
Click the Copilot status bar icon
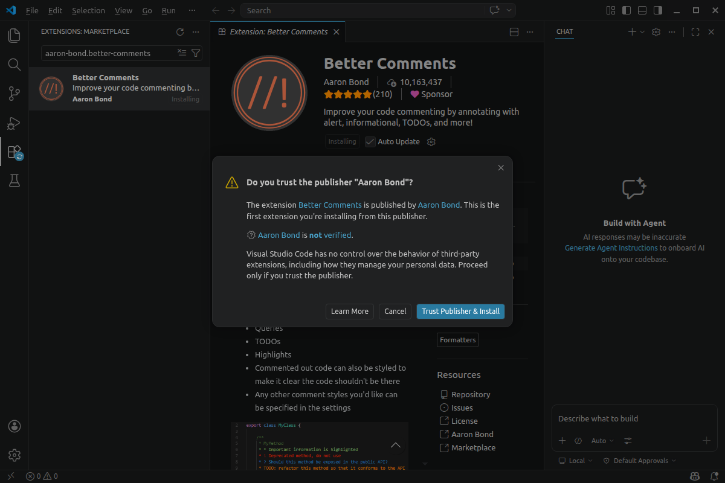point(695,476)
